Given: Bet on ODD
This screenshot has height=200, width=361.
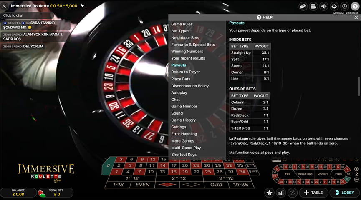Looking at the screenshot, I should coord(216,185).
